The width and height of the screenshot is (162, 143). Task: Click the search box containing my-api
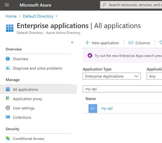coord(121,89)
